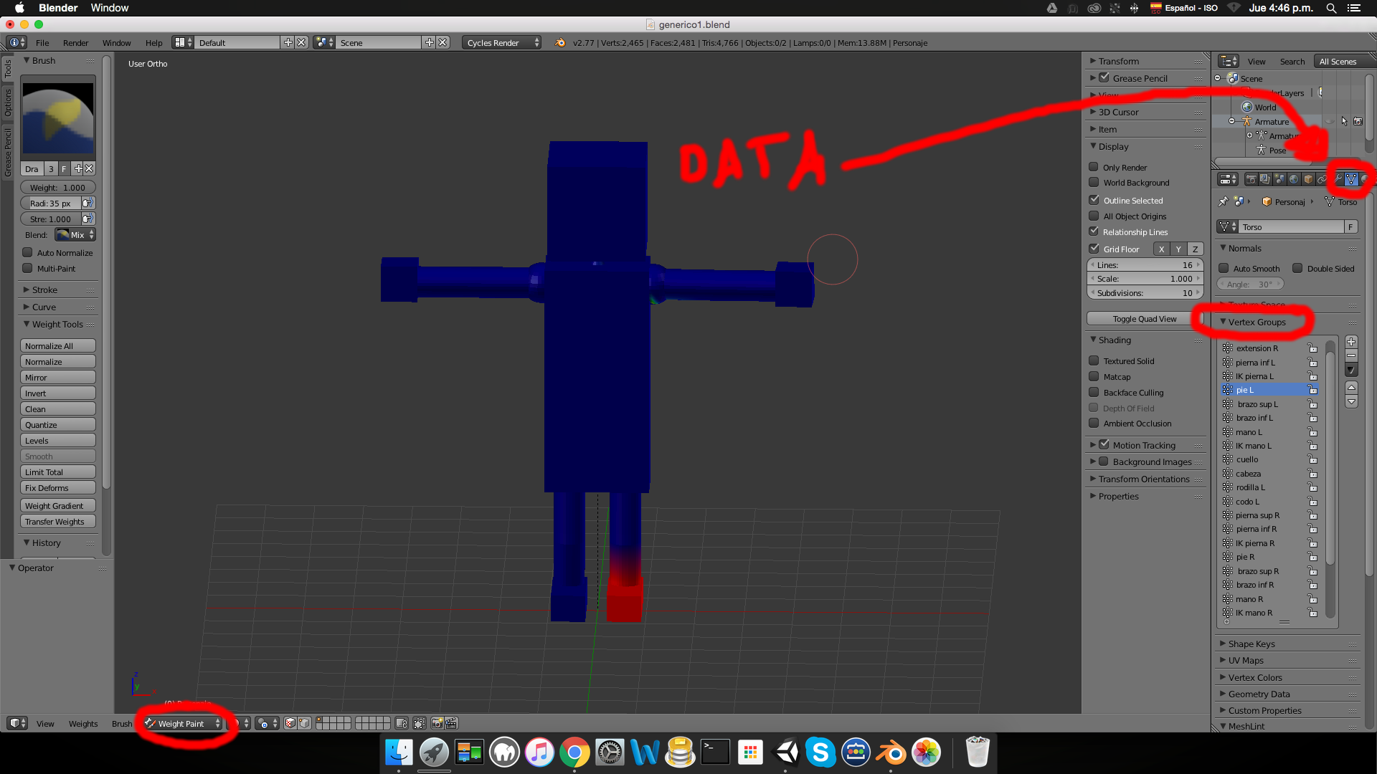Enable the Backface Culling checkbox

(1094, 392)
